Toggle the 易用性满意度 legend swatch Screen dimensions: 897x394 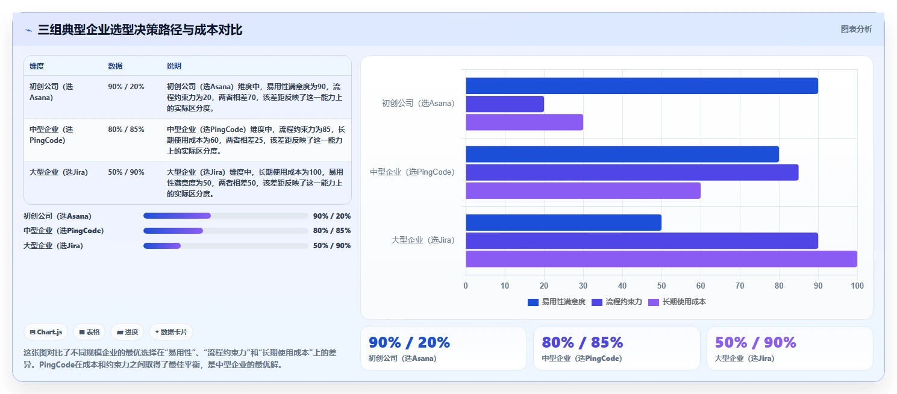click(x=533, y=302)
